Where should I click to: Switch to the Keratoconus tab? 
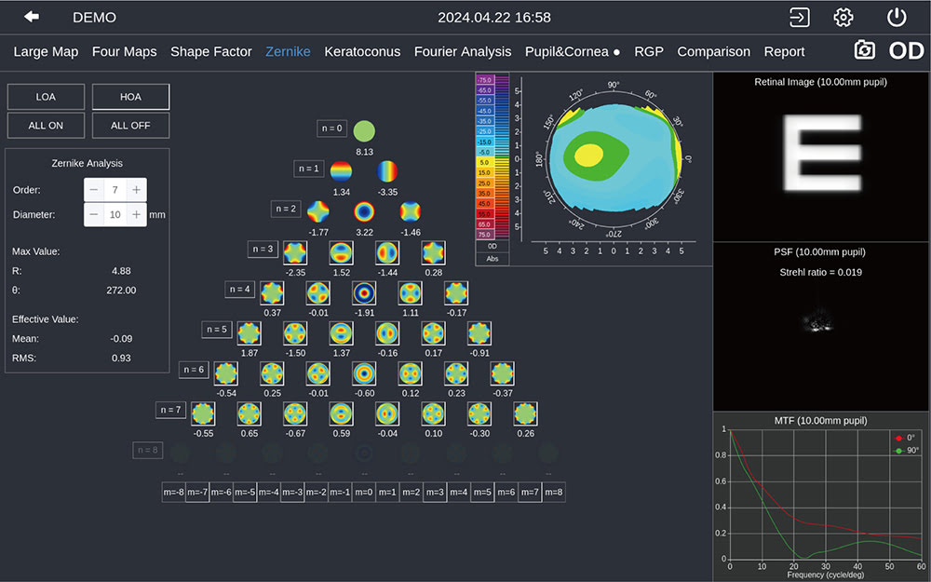(x=362, y=51)
